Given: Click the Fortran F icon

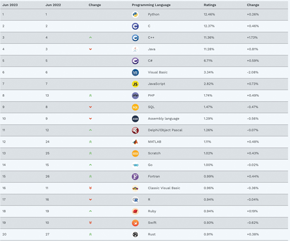Looking at the screenshot, I should [x=135, y=177].
